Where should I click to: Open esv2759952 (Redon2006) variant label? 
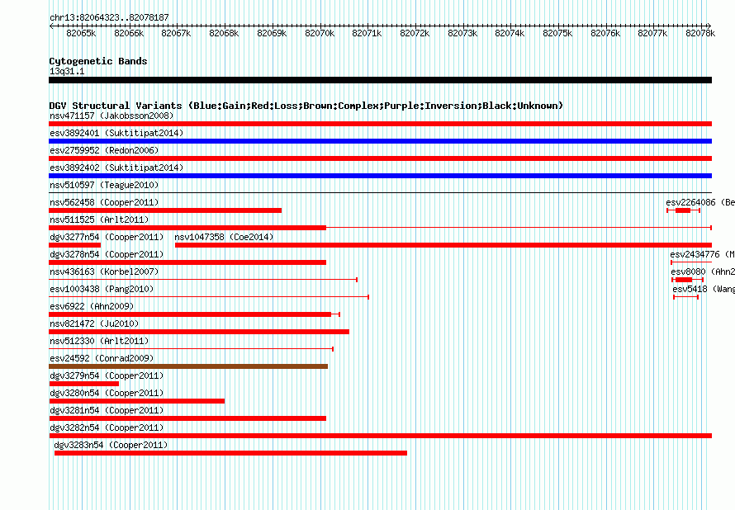(x=104, y=150)
